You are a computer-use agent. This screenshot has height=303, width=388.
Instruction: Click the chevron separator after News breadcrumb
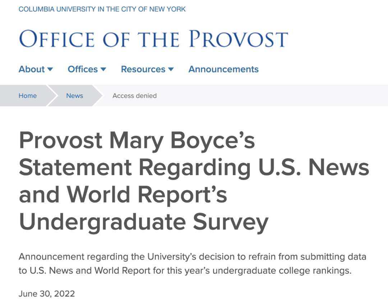point(97,96)
